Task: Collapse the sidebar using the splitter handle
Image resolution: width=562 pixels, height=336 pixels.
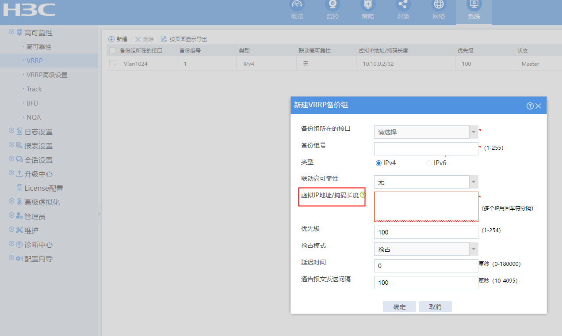Action: pyautogui.click(x=99, y=214)
